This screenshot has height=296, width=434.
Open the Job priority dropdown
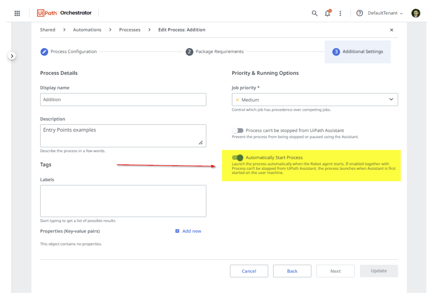coord(314,100)
